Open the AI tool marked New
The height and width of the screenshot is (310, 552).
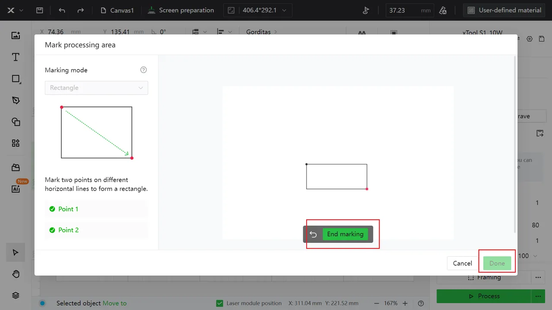(x=16, y=189)
